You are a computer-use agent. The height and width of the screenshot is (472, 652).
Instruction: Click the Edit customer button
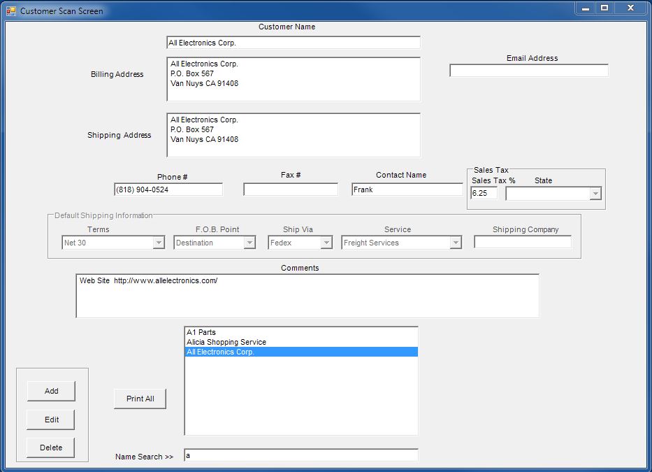51,420
